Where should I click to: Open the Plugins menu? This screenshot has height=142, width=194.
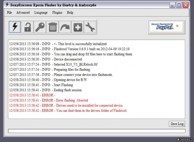57,12
